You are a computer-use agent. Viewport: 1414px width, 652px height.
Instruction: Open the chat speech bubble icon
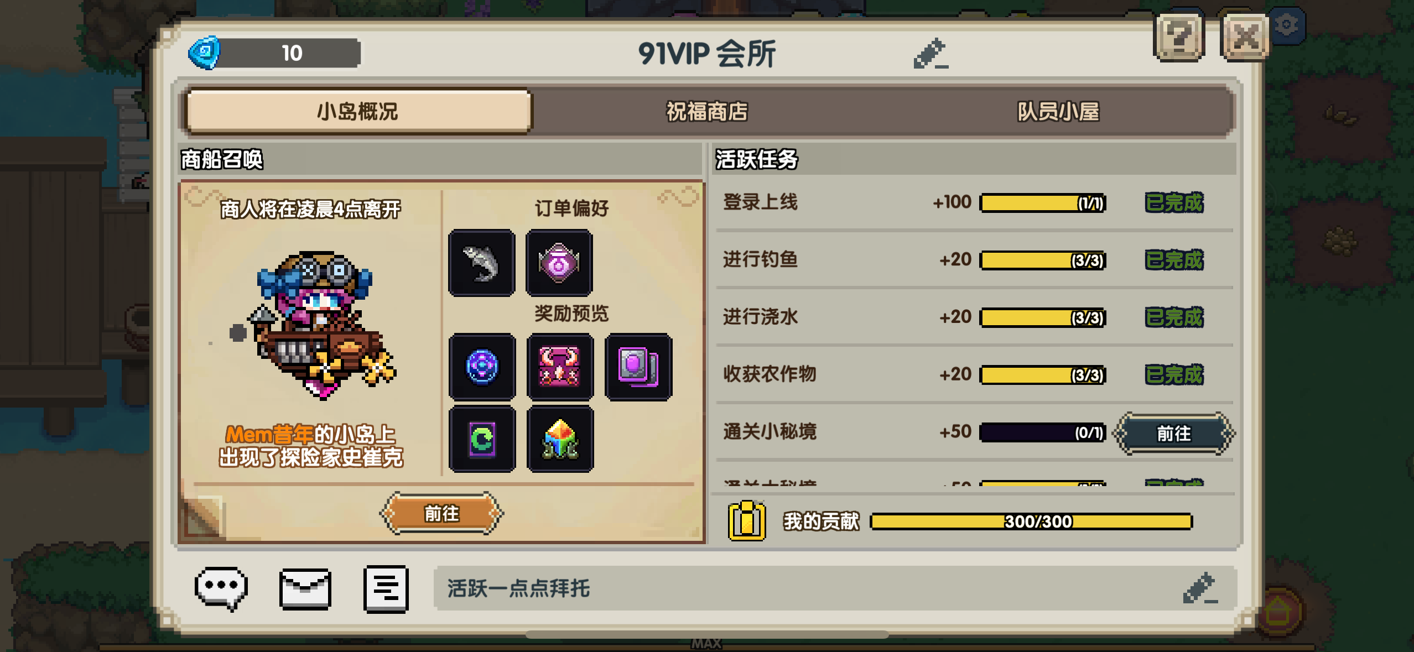click(221, 588)
